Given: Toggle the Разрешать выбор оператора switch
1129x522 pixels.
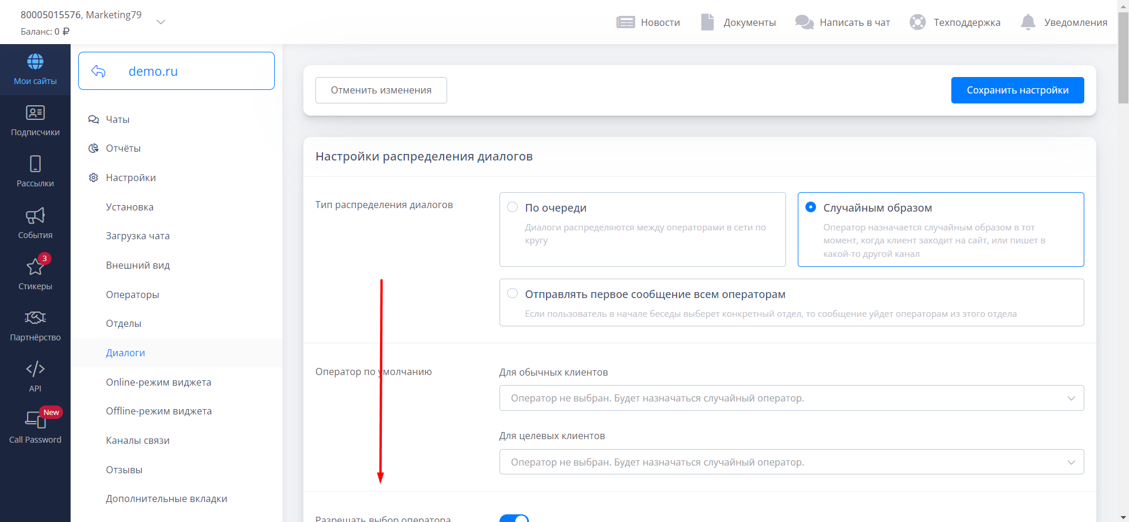Looking at the screenshot, I should pyautogui.click(x=514, y=518).
